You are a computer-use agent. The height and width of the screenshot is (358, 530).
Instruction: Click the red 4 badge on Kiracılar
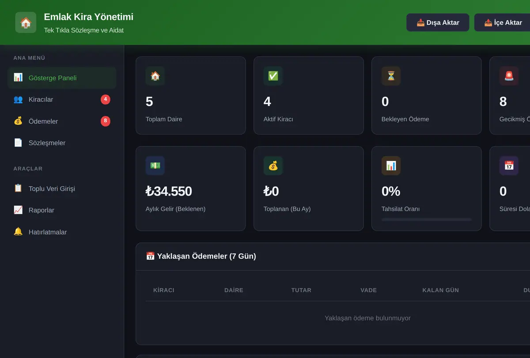(x=105, y=99)
